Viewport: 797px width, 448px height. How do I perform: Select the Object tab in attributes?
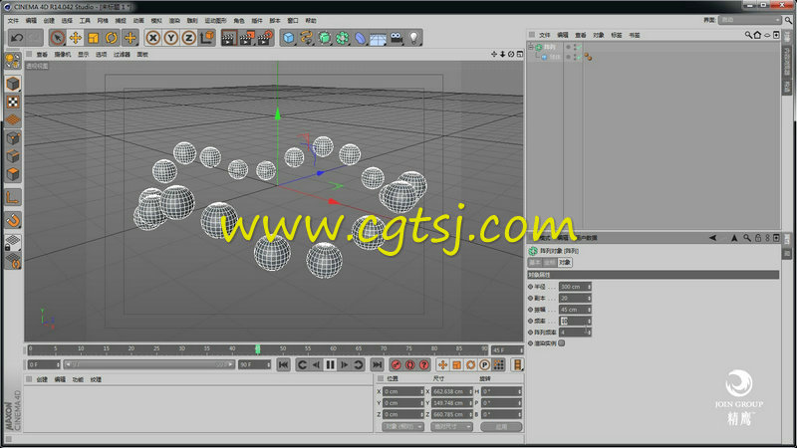(565, 262)
